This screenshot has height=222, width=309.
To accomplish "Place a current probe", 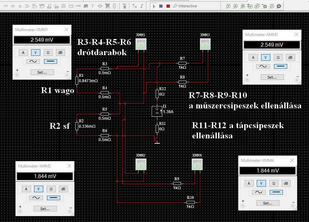I will coord(235,6).
